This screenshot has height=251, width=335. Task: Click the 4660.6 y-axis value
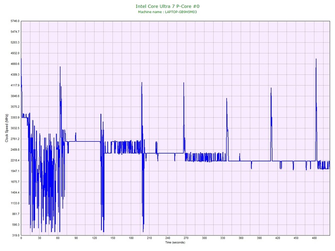[x=15, y=64]
